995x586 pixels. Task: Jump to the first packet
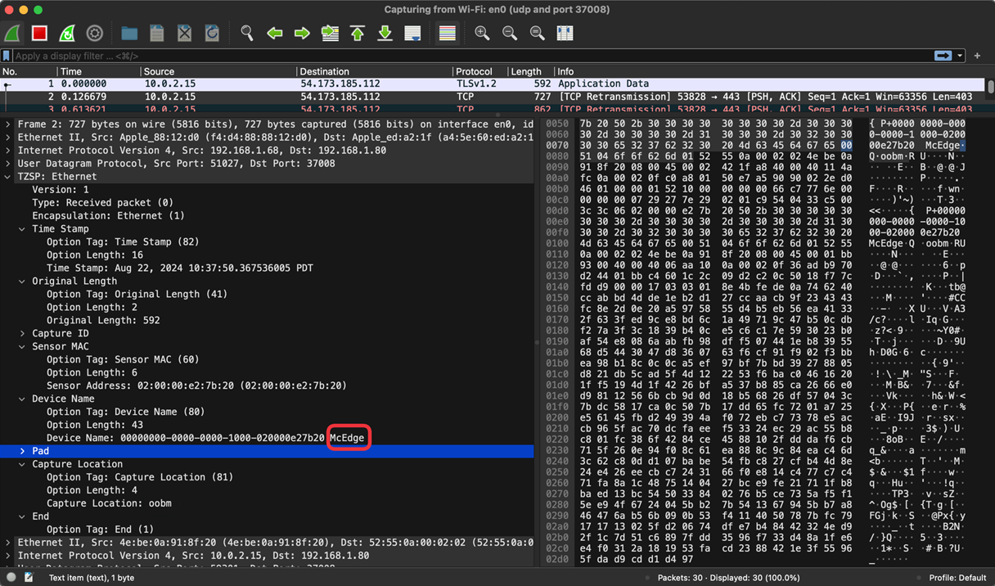tap(358, 34)
